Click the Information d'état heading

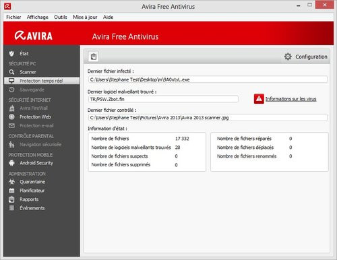(x=107, y=129)
